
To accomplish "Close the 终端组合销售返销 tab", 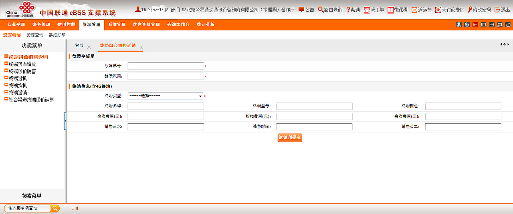I will [141, 47].
